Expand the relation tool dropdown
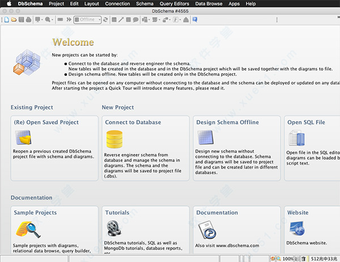 point(170,20)
